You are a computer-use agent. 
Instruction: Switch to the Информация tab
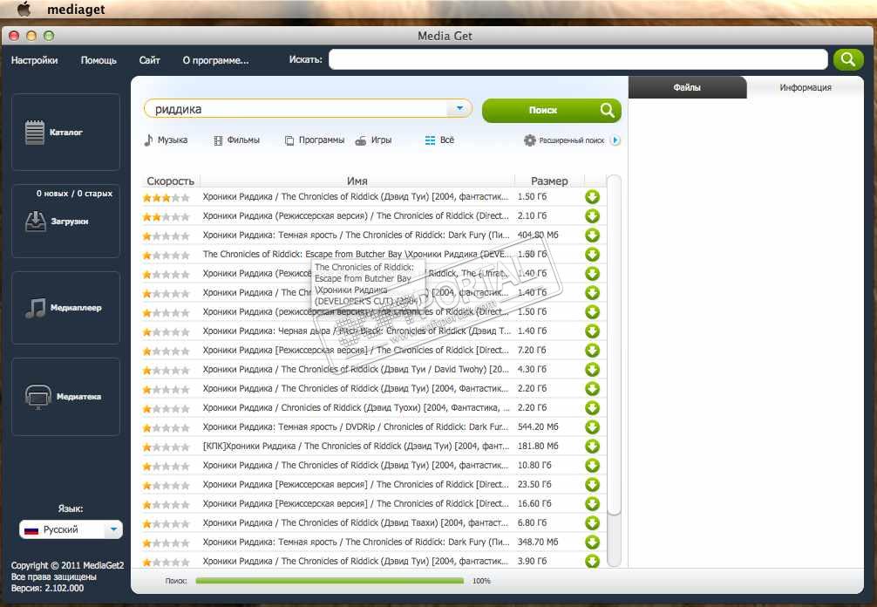(x=806, y=87)
